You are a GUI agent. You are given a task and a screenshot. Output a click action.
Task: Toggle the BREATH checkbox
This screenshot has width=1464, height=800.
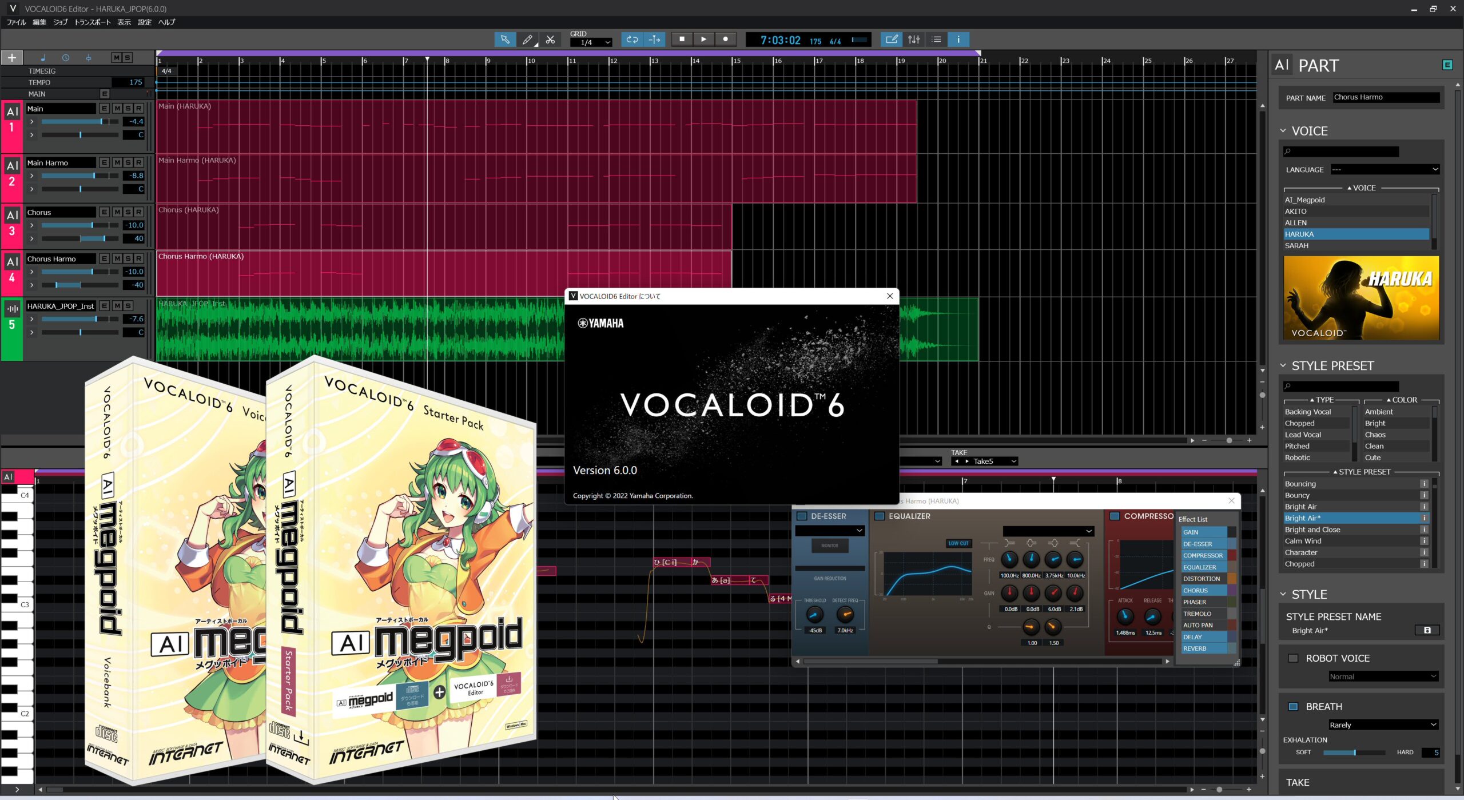tap(1293, 707)
